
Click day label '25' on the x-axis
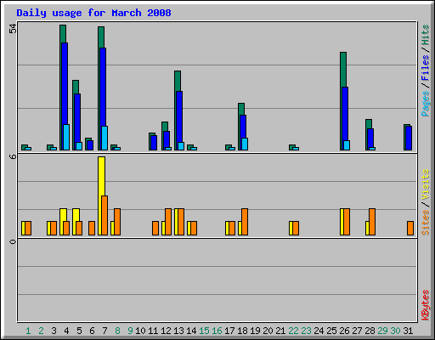(331, 331)
